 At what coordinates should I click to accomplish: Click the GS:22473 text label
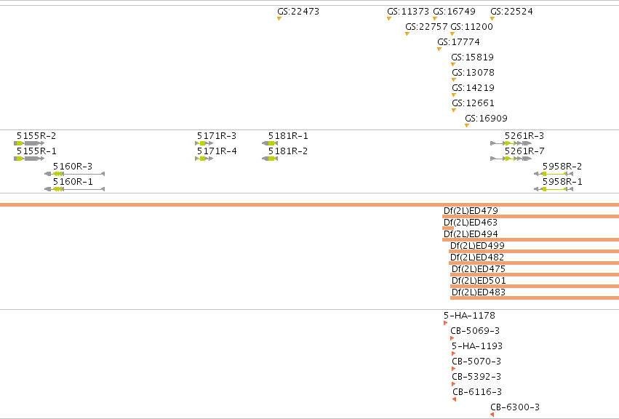pyautogui.click(x=298, y=12)
